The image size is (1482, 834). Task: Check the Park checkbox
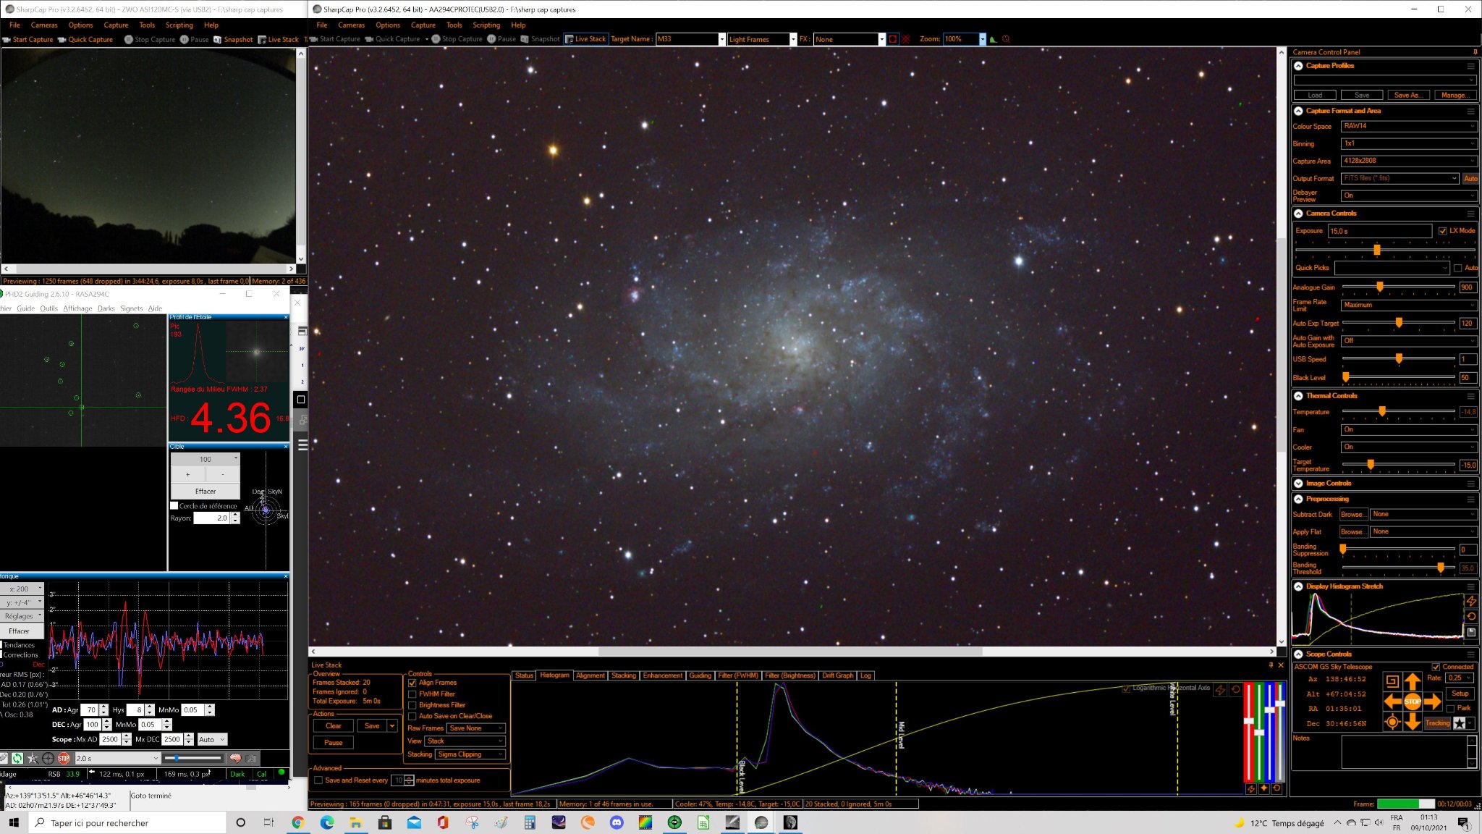click(1450, 708)
